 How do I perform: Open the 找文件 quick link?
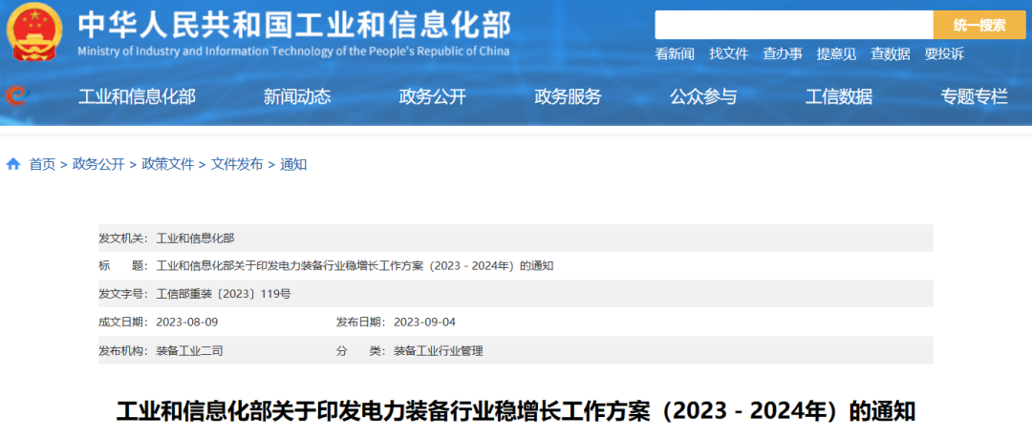pos(728,54)
